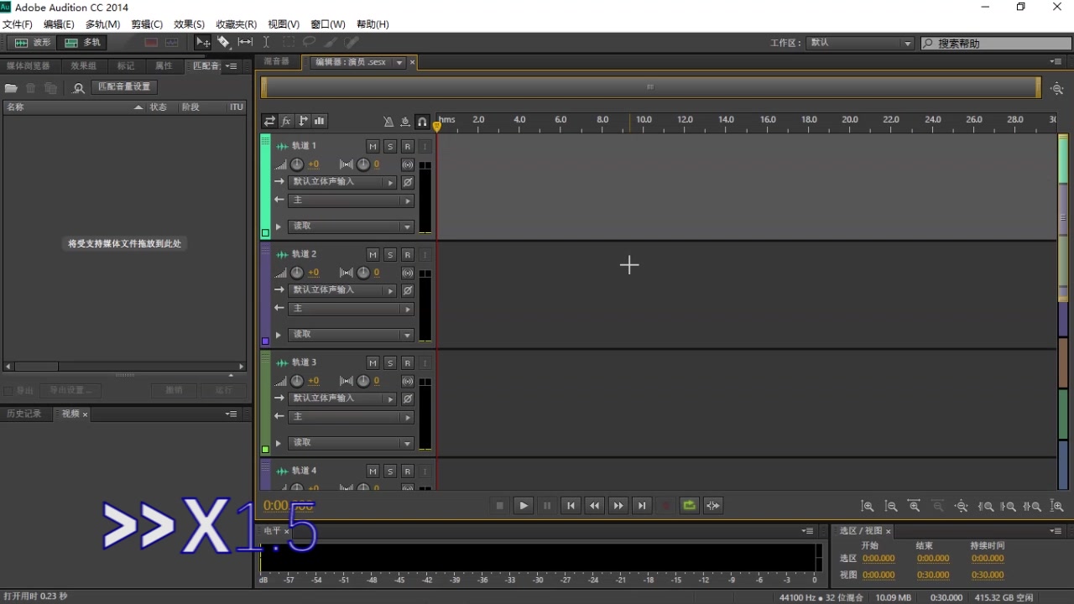Click the Play button
This screenshot has width=1074, height=604.
tap(524, 505)
